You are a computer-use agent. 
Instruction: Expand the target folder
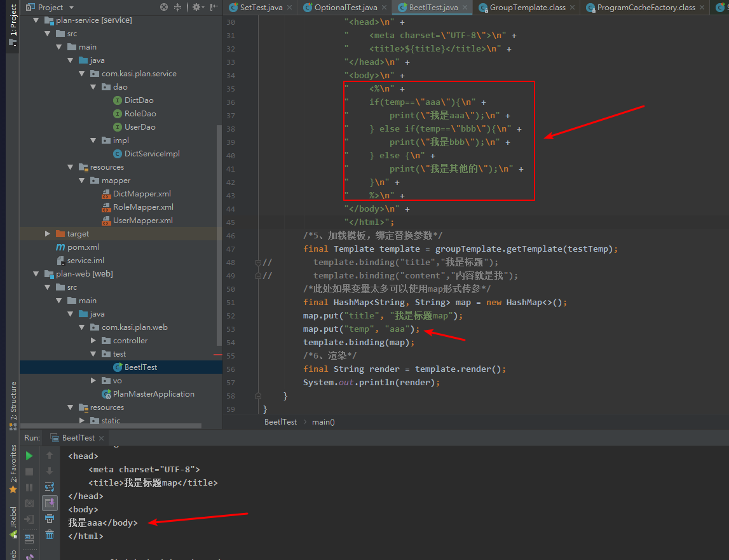coord(47,234)
